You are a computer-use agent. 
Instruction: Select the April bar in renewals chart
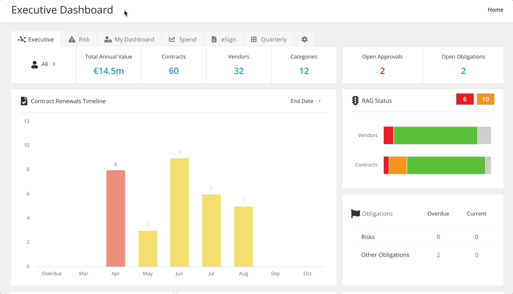[116, 218]
